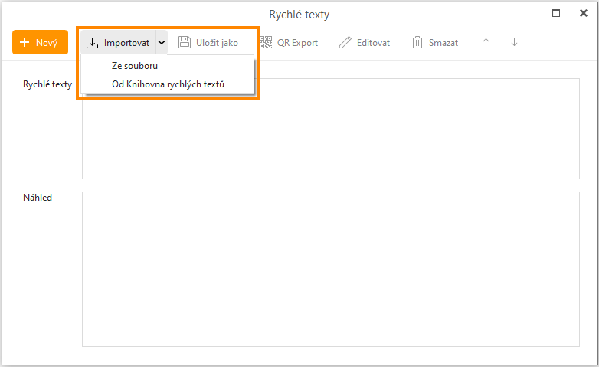Click the plus icon on the Nový button

pos(25,43)
